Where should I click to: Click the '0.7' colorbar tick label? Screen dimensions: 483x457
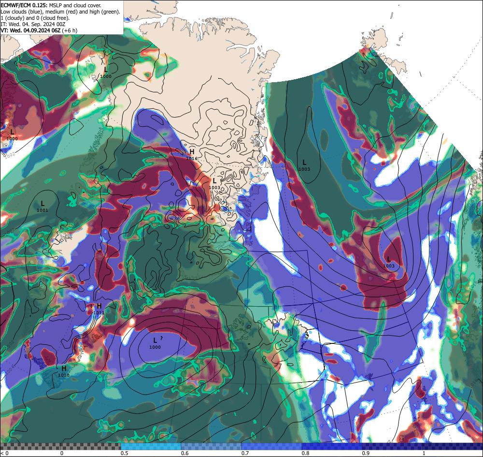point(245,453)
